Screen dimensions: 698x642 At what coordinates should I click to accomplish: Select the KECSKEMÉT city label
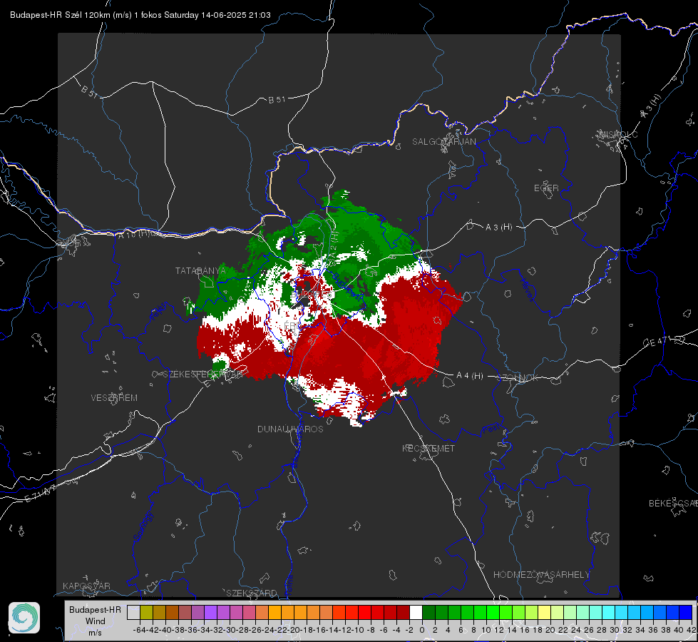pos(428,448)
